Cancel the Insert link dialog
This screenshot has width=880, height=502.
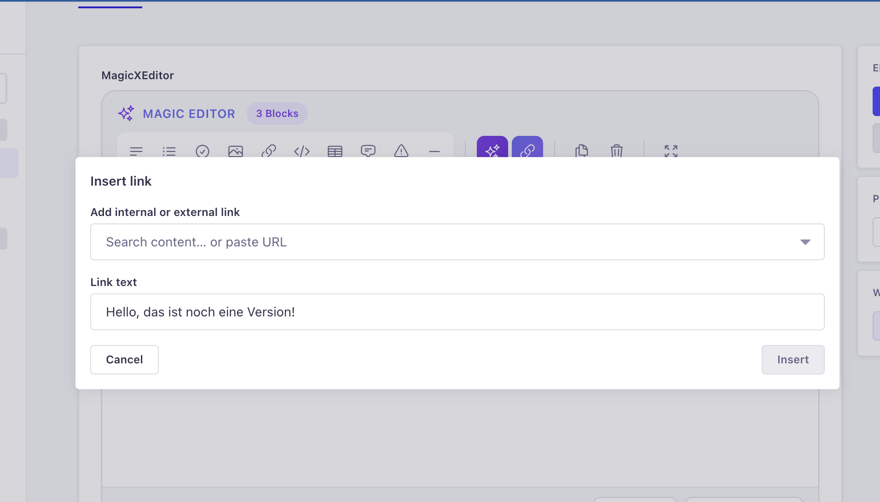tap(124, 360)
